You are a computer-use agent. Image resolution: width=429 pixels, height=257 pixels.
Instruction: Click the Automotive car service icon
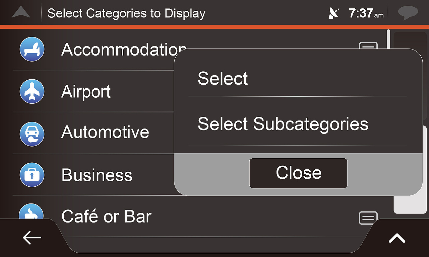pos(32,134)
